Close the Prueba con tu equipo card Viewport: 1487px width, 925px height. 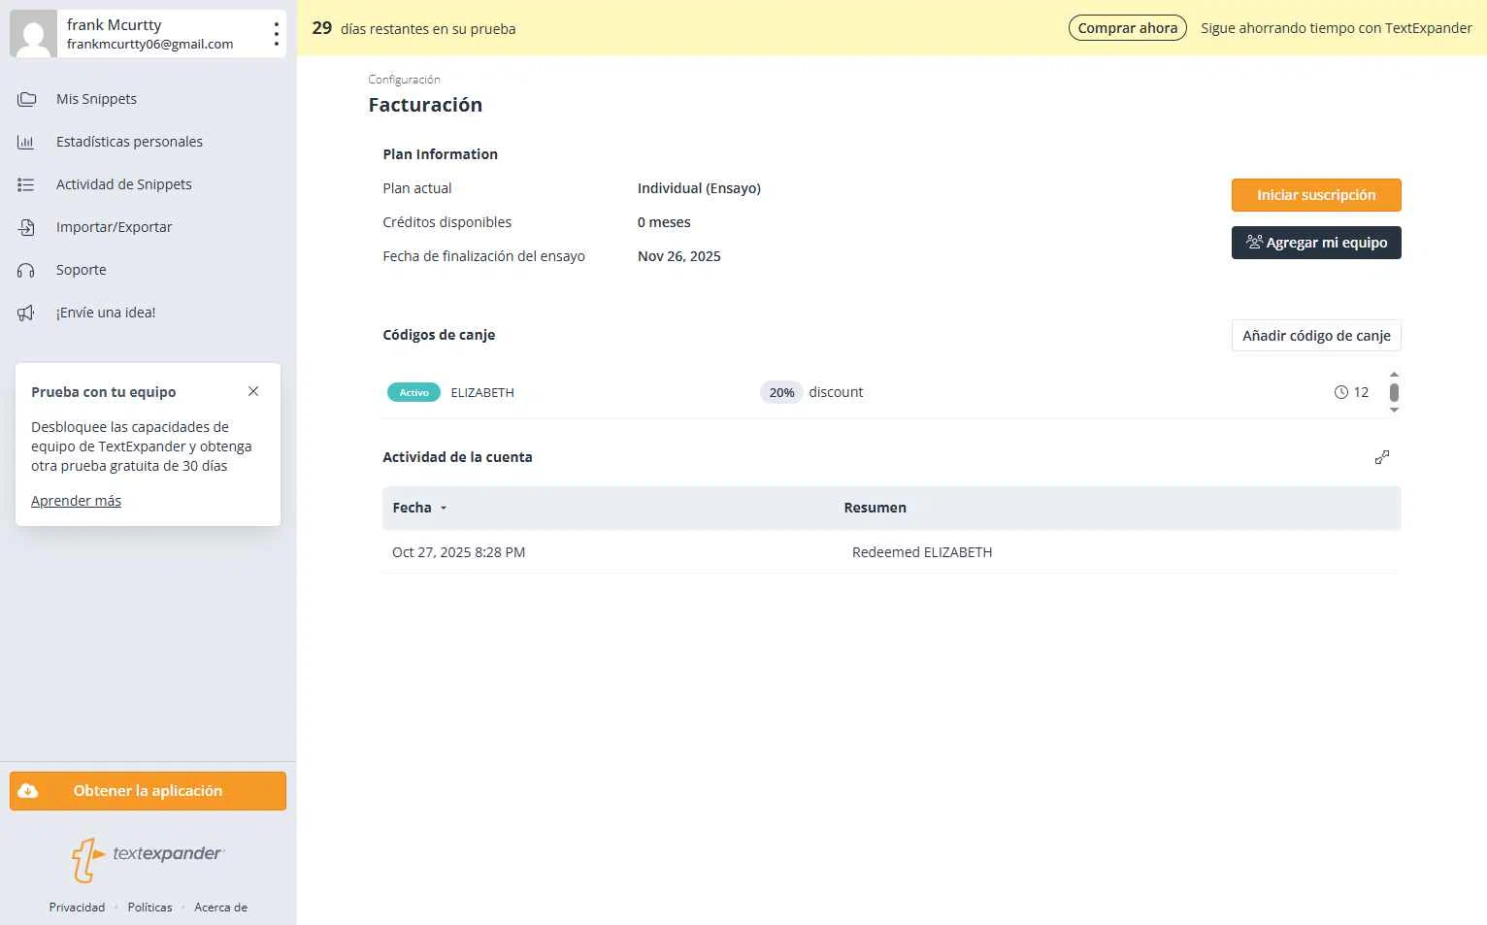253,391
